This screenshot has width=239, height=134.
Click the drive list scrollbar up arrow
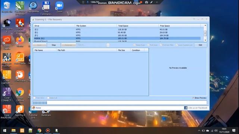tap(205, 25)
